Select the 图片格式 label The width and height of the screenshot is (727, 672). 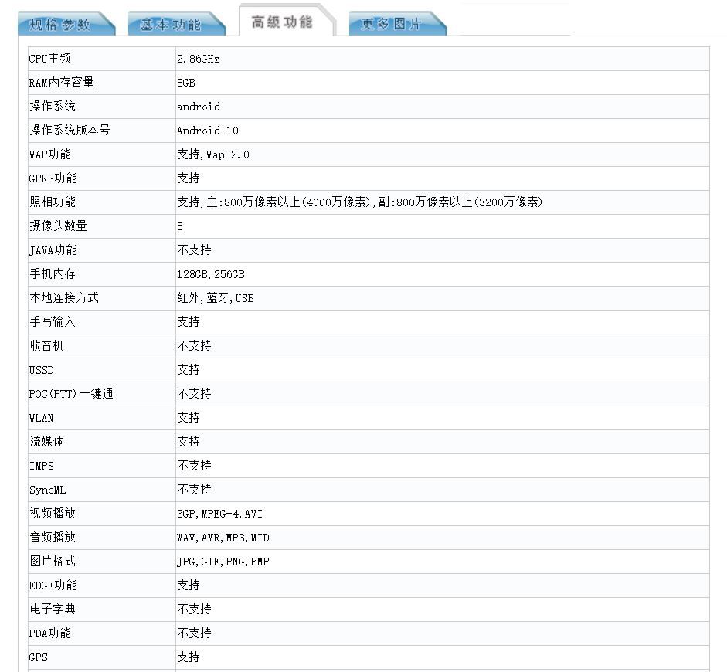pyautogui.click(x=53, y=562)
